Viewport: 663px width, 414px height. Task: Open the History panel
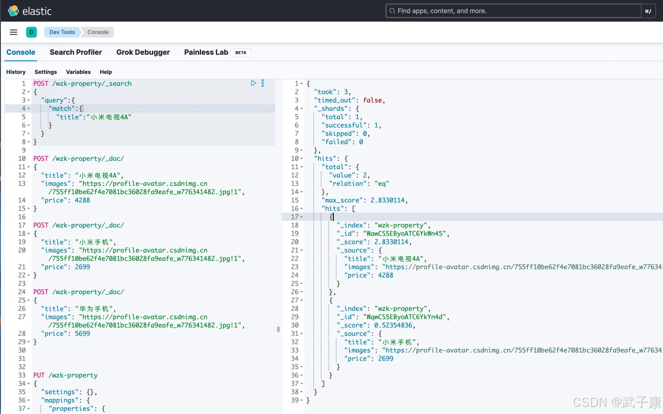16,72
